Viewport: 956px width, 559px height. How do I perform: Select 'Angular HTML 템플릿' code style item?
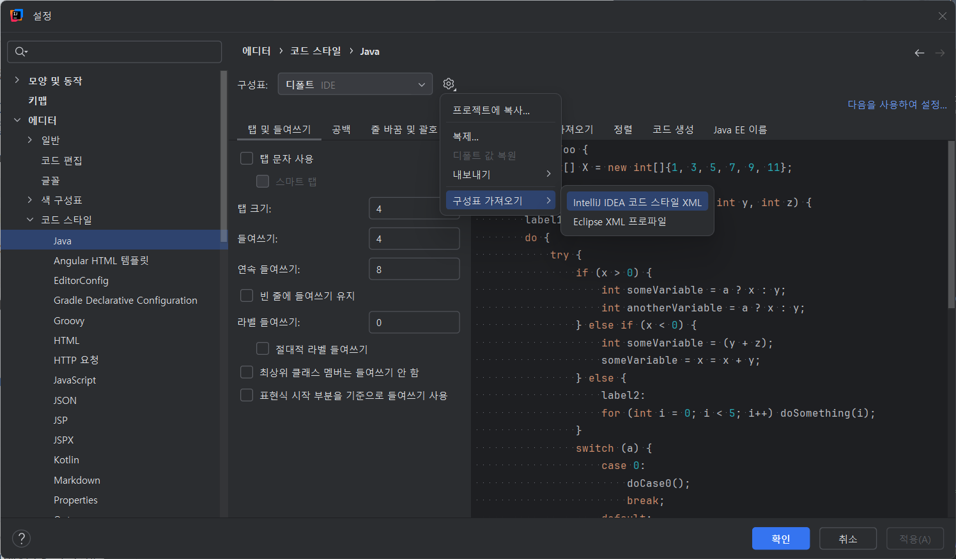(x=101, y=260)
